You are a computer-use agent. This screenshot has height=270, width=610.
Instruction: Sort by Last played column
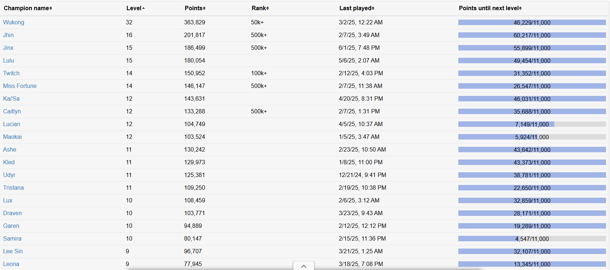point(357,8)
